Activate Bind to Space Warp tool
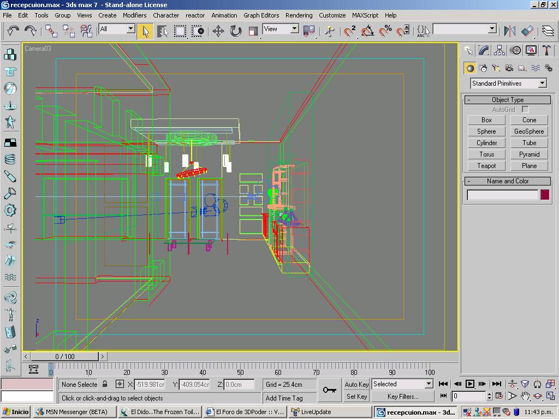559x419 pixels. [x=86, y=31]
